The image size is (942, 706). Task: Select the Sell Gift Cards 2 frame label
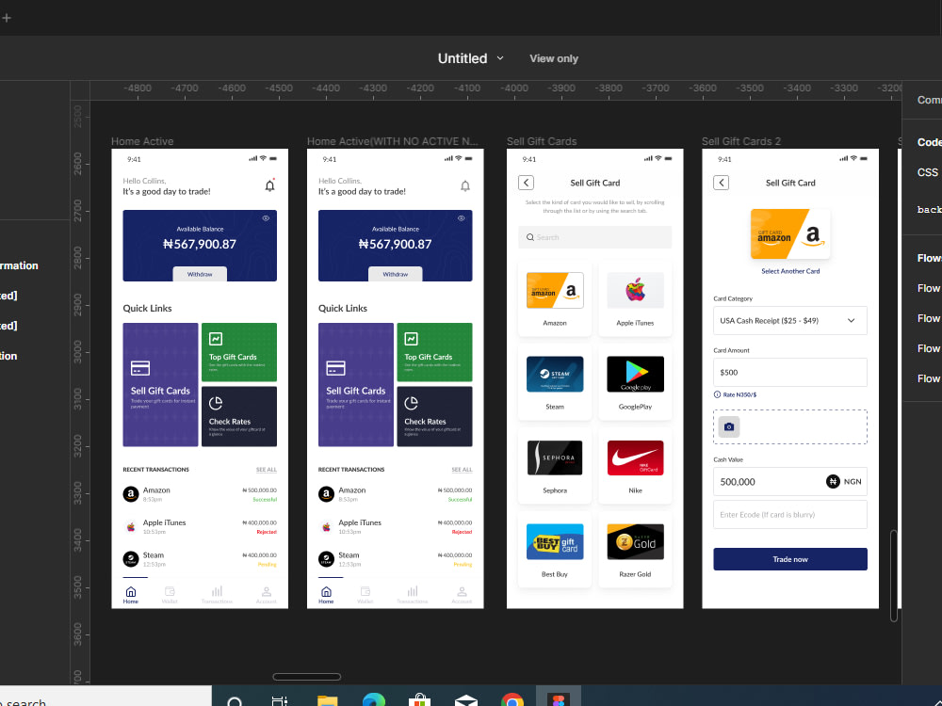740,141
